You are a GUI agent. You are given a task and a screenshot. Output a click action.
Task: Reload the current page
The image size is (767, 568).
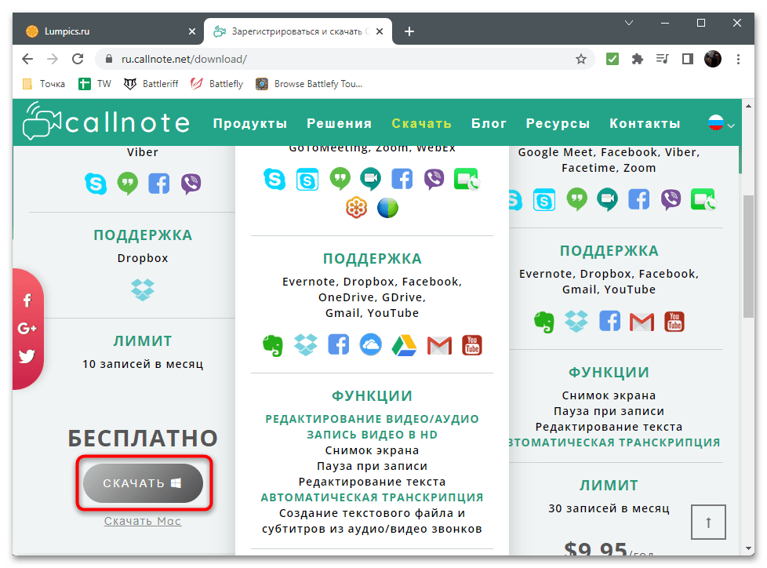coord(78,59)
